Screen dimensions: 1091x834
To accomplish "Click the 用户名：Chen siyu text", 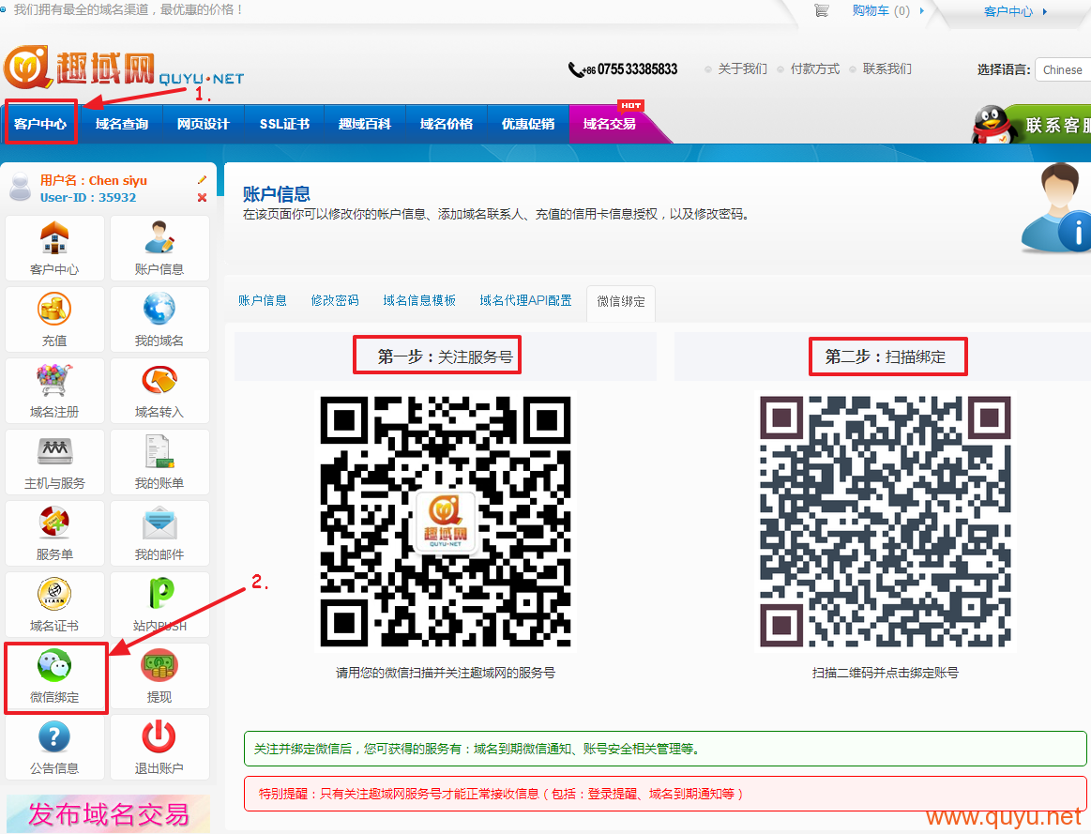I will pyautogui.click(x=93, y=180).
